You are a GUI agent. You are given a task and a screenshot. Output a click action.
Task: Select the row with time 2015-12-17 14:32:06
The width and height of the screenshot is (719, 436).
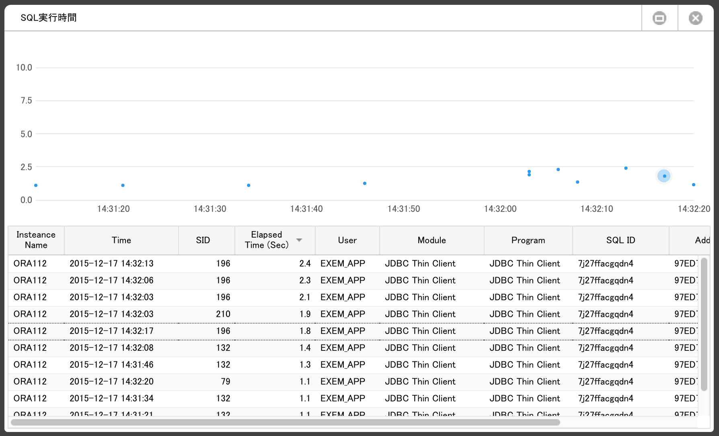pyautogui.click(x=353, y=281)
